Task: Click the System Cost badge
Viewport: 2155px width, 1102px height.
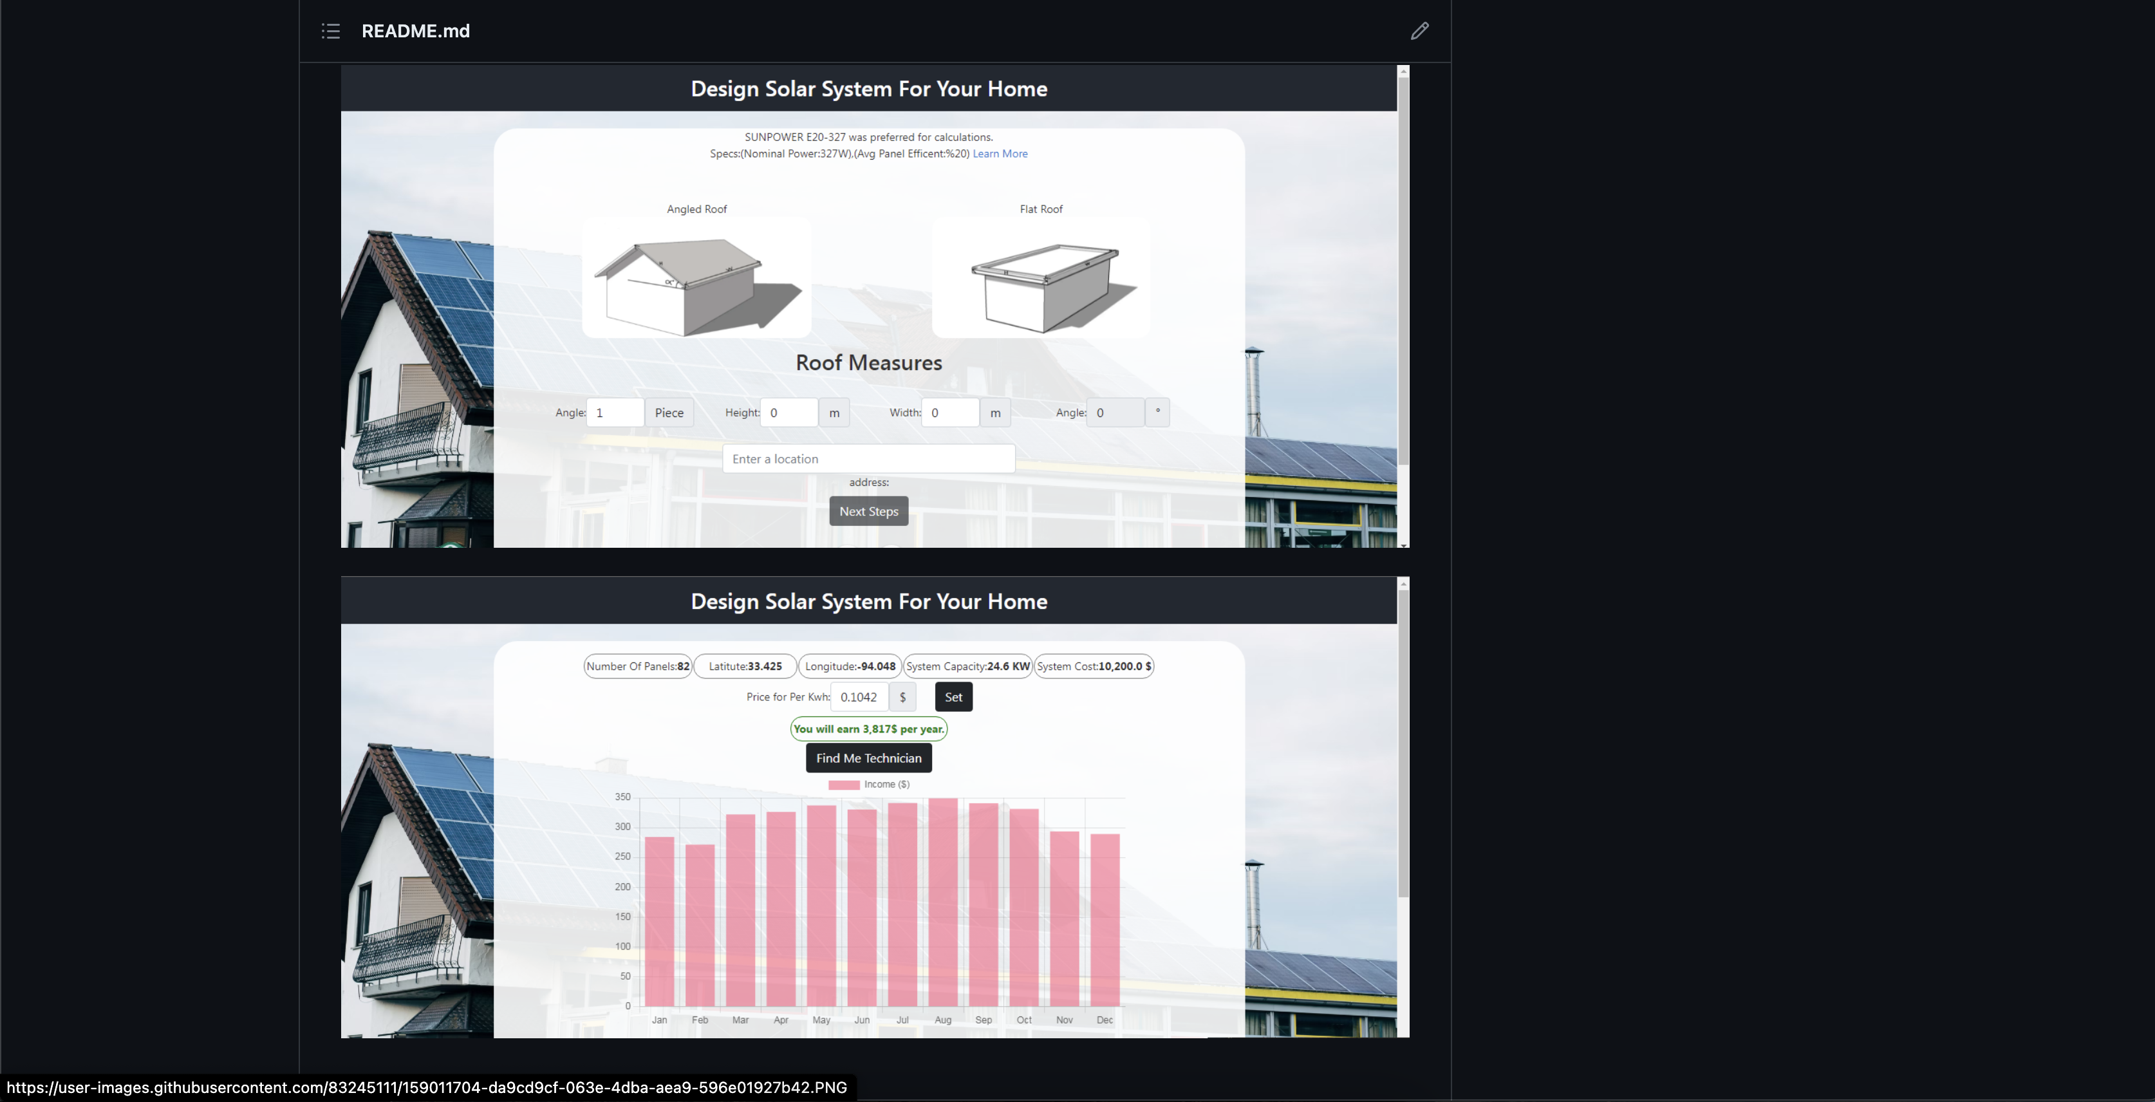Action: pyautogui.click(x=1094, y=666)
